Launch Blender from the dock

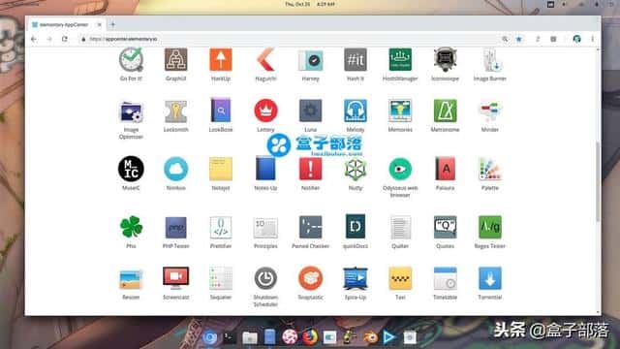pyautogui.click(x=370, y=337)
